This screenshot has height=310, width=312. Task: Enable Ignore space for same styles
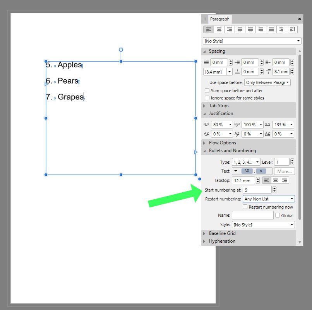coord(207,98)
